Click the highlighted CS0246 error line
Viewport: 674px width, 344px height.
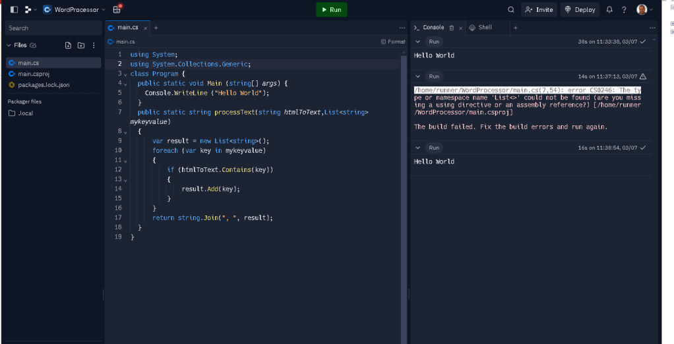coord(528,90)
